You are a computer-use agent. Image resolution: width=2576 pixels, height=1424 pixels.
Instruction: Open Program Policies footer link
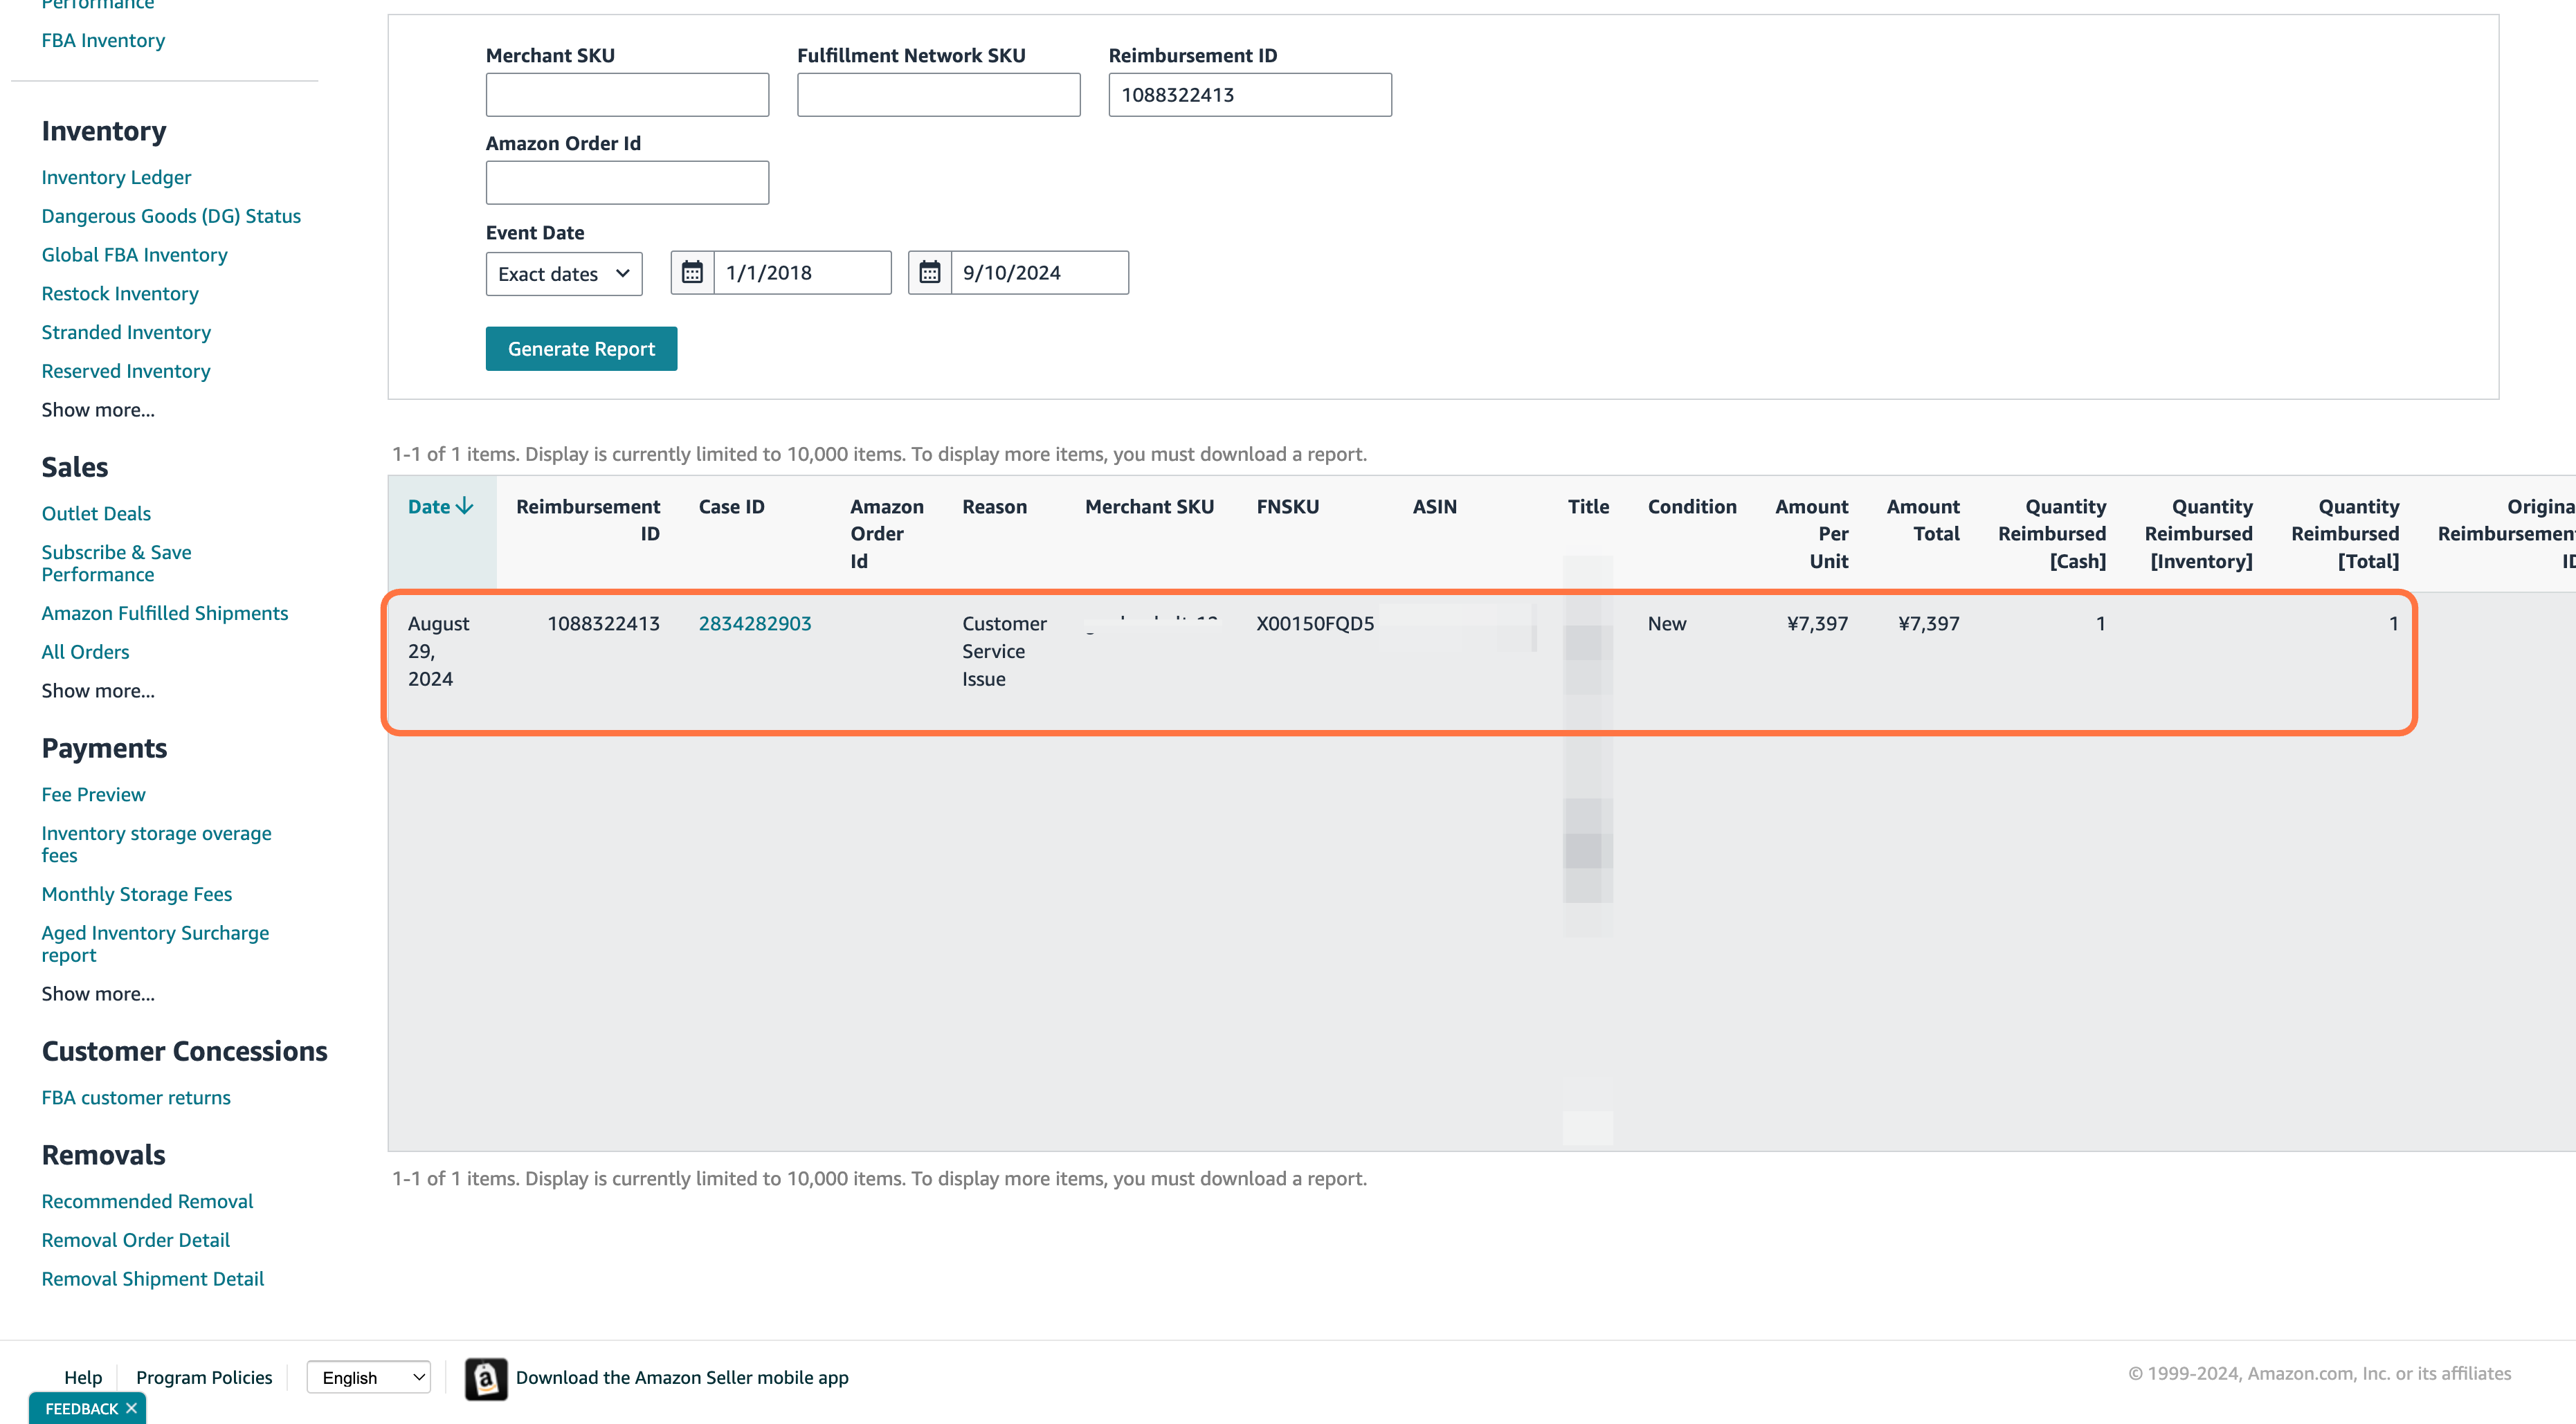click(204, 1377)
